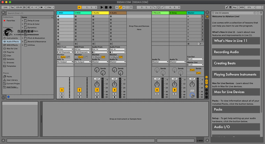This screenshot has width=265, height=144.
Task: Click the browser preview headphone icon
Action: 8,97
